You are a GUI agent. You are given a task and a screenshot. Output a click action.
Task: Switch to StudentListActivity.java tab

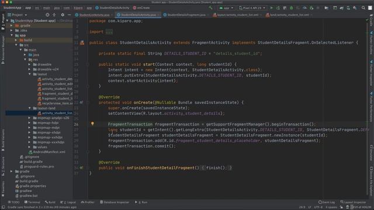click(x=94, y=15)
